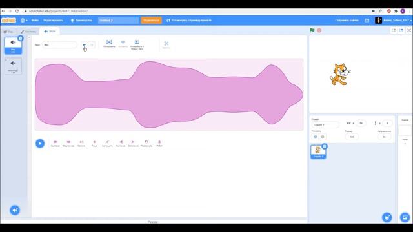Apply the Faster effect to the sound

pos(55,143)
